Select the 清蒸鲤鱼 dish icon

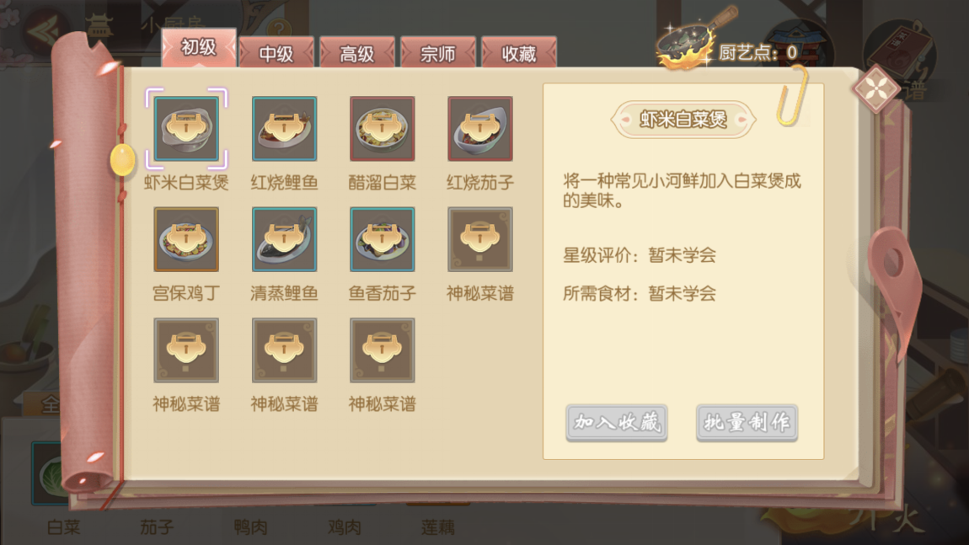pos(284,239)
